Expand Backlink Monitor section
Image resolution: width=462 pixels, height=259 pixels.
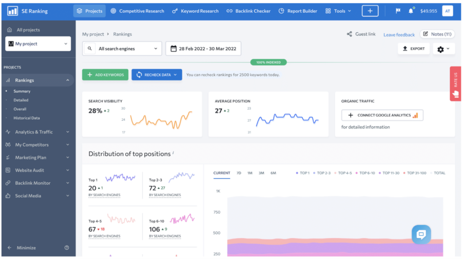coord(68,183)
